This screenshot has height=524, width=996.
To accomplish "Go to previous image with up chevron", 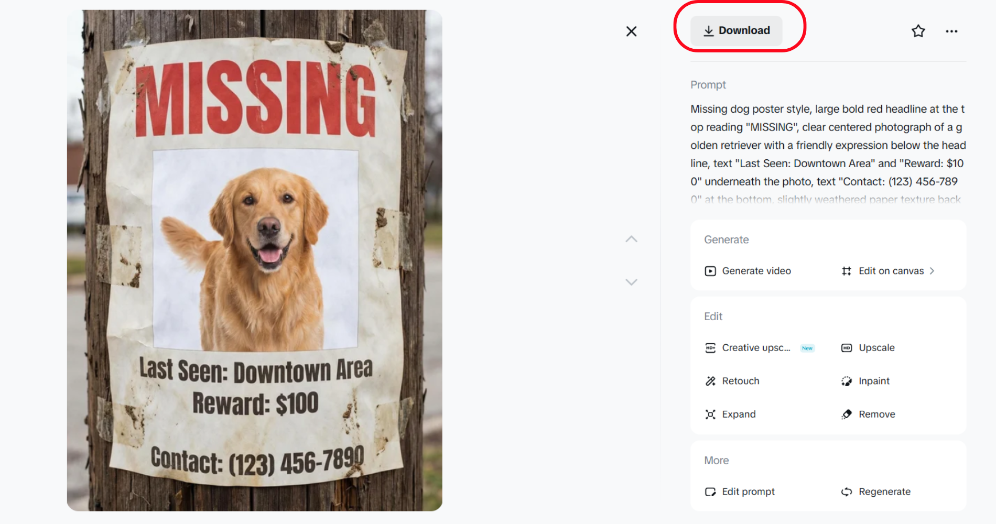I will point(631,239).
